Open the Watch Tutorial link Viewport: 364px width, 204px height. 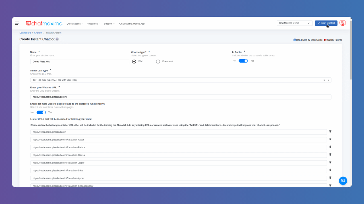(333, 40)
